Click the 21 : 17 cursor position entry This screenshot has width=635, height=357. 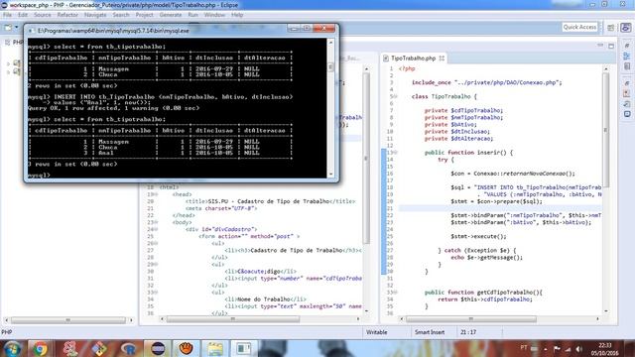[468, 332]
